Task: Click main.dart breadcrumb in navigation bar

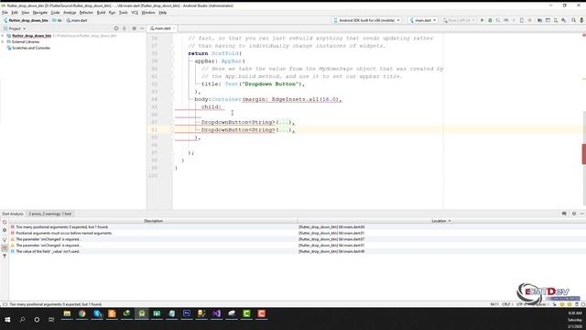Action: pyautogui.click(x=77, y=20)
